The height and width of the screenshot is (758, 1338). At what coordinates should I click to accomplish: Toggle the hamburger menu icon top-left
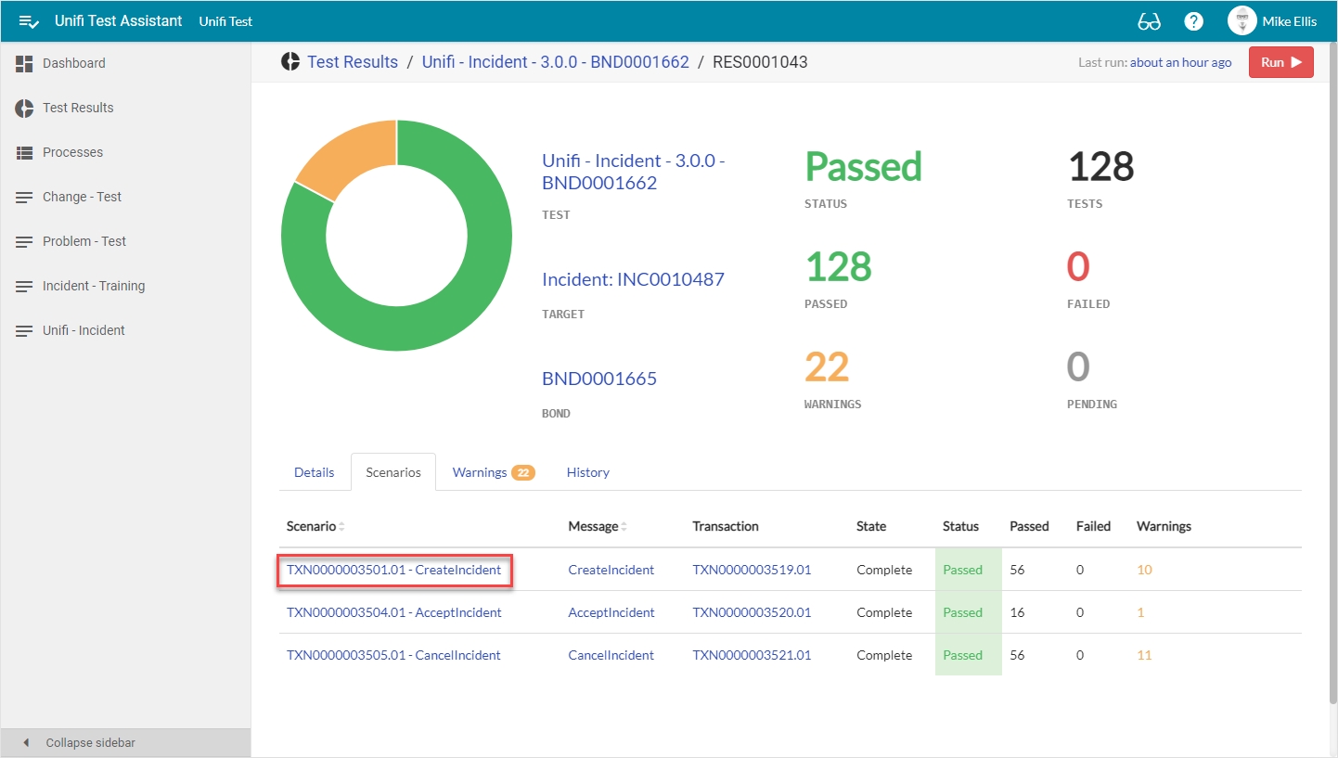pyautogui.click(x=29, y=21)
